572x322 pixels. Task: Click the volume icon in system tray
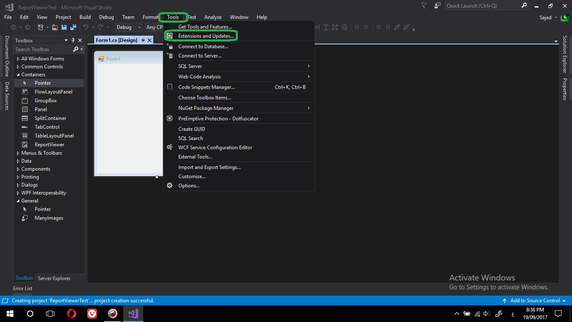point(487,314)
